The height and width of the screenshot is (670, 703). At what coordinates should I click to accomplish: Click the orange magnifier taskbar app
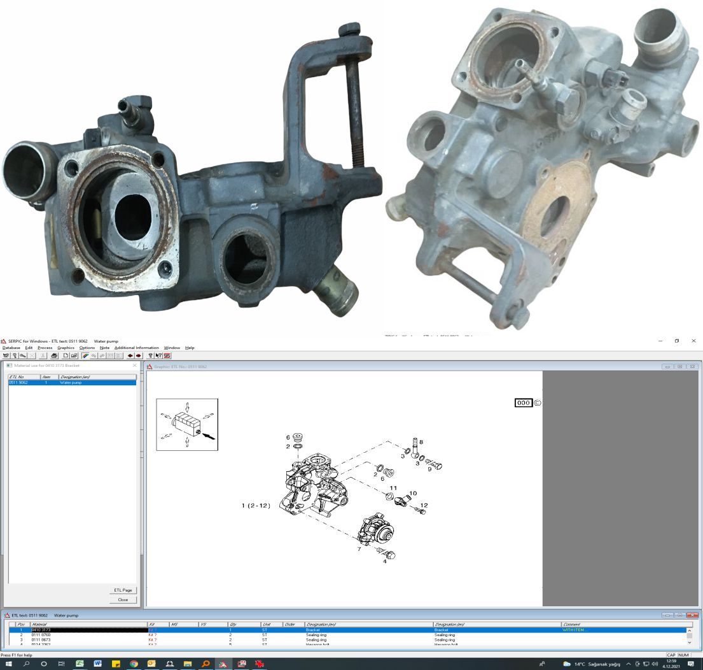coord(205,664)
